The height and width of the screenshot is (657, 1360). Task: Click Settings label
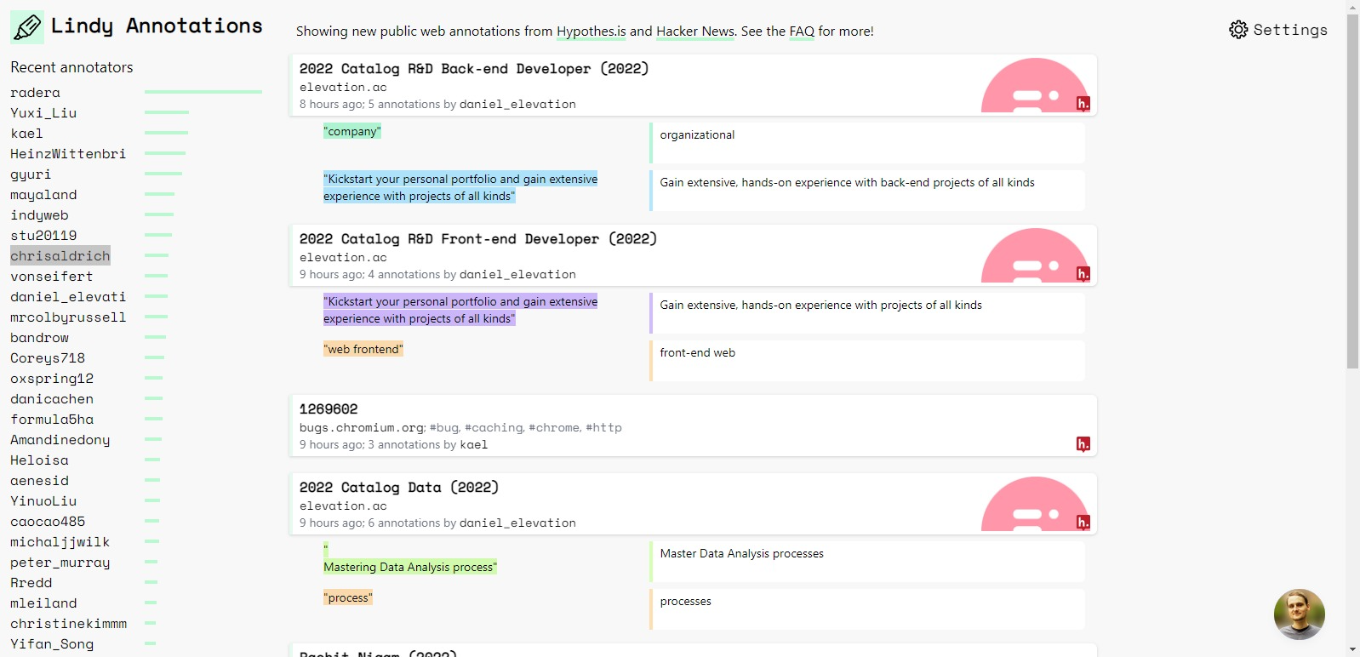tap(1290, 30)
